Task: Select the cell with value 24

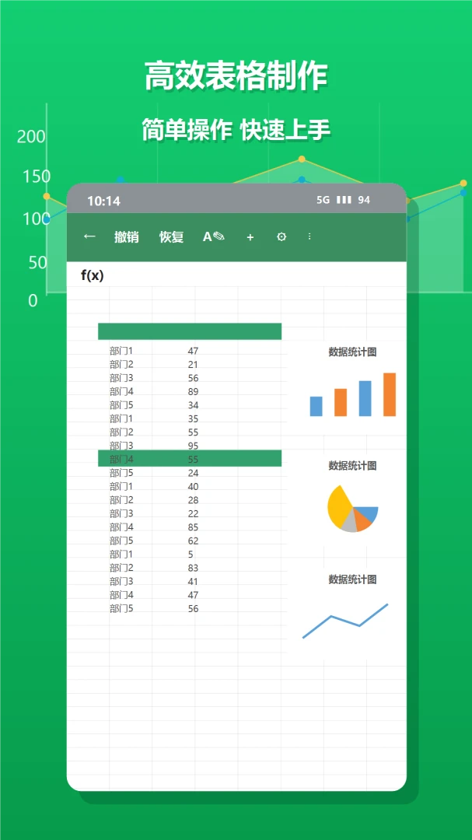Action: coord(193,473)
